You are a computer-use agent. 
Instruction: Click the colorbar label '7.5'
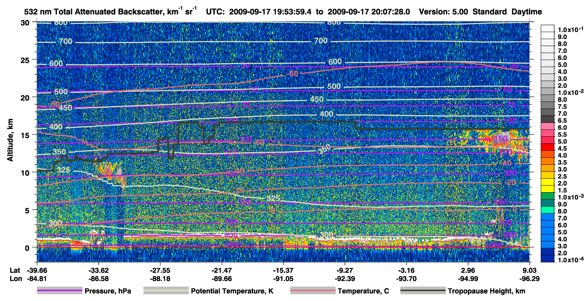click(562, 107)
